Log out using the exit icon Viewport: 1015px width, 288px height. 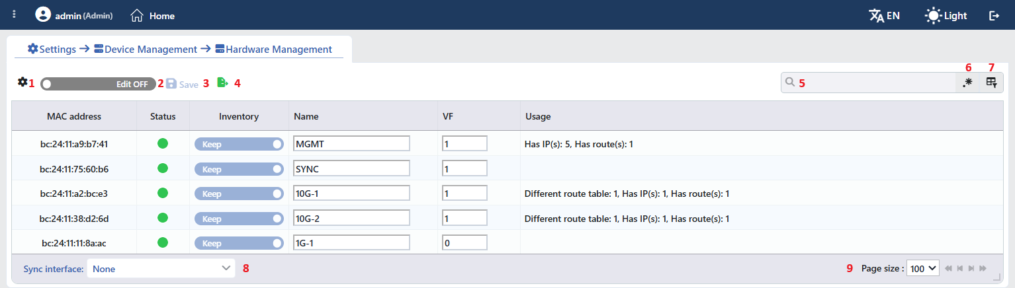point(994,15)
